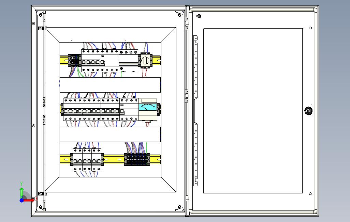Select the enclosure's top-left corner mounting hole

click(x=41, y=15)
